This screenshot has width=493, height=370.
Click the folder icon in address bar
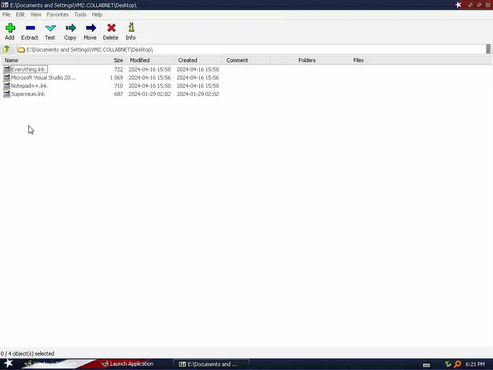[21, 50]
